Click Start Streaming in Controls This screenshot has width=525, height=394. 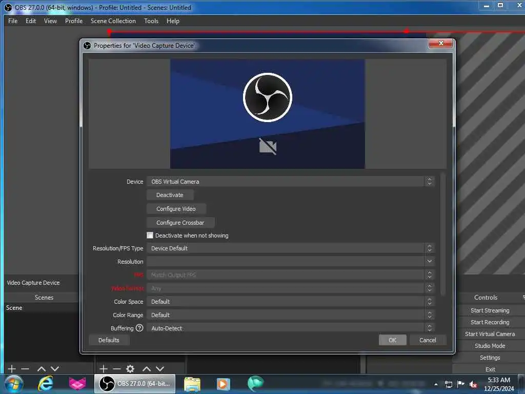coord(490,310)
